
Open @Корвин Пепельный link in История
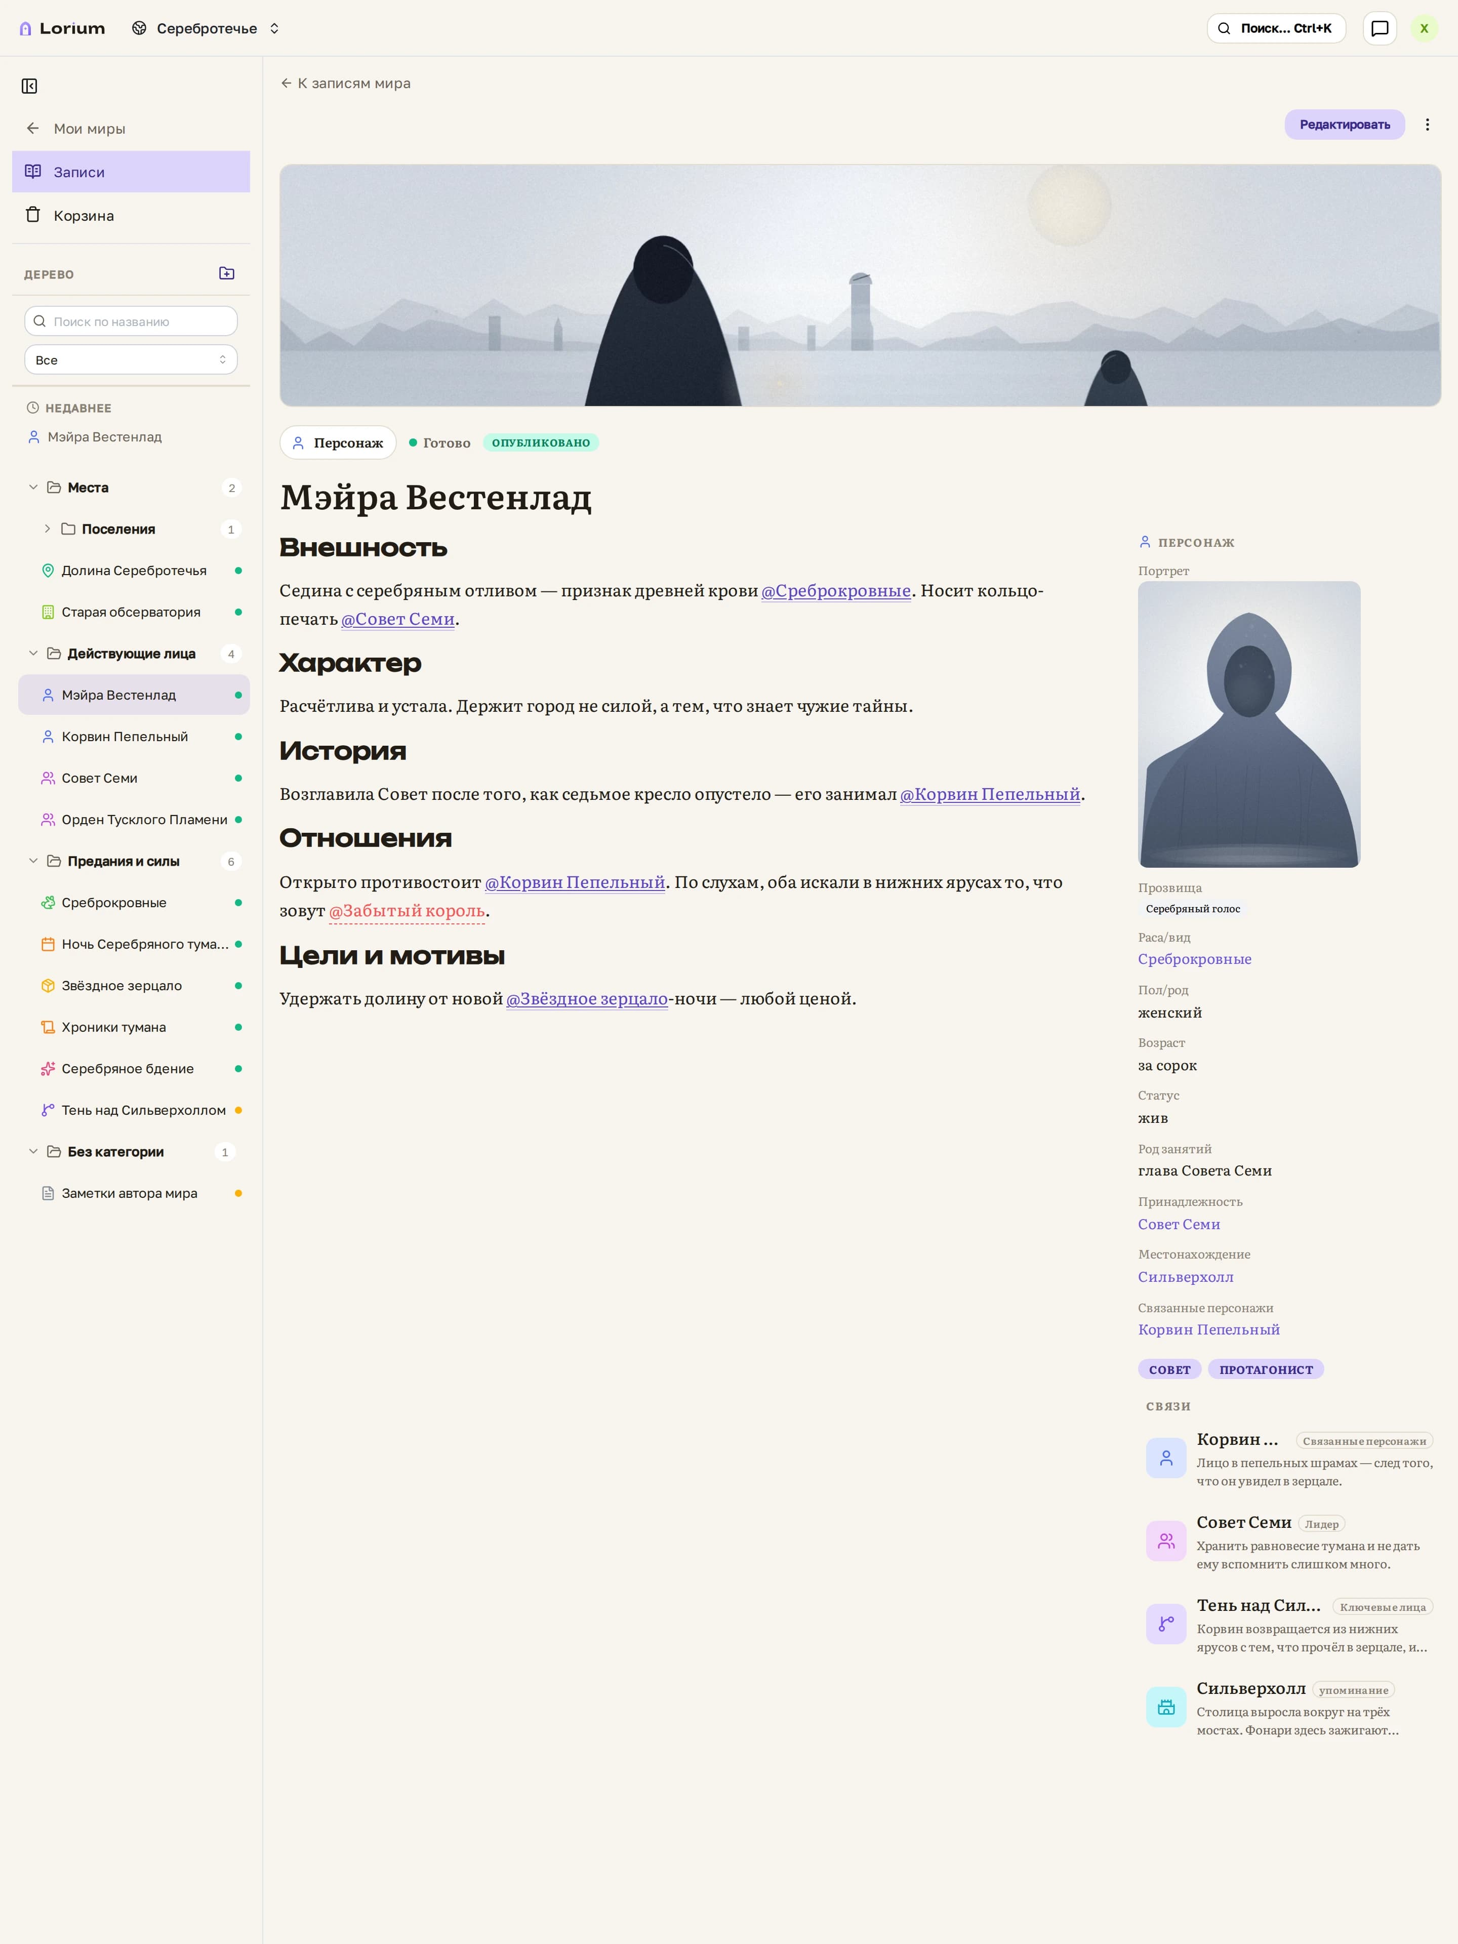[990, 794]
